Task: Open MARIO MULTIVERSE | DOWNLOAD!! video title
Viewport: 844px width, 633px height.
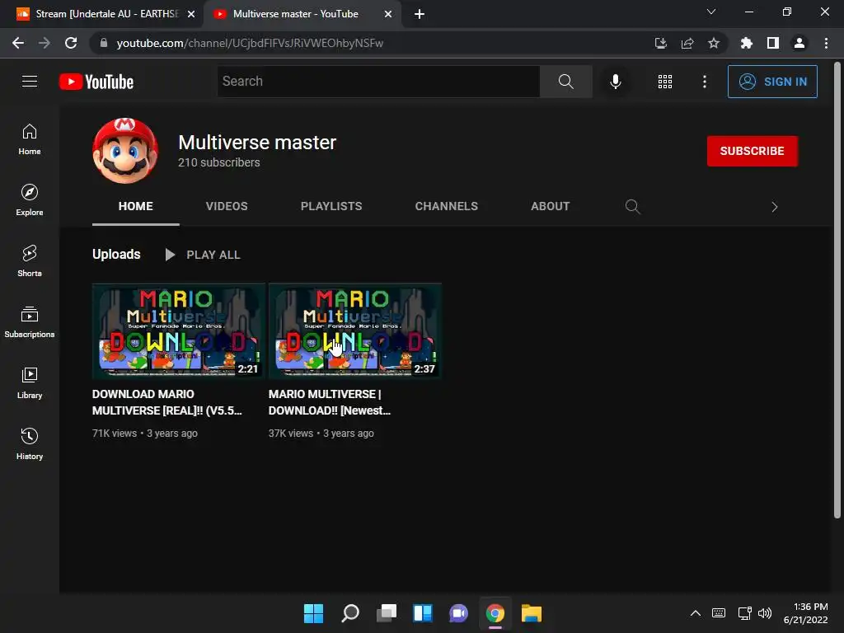Action: point(330,402)
